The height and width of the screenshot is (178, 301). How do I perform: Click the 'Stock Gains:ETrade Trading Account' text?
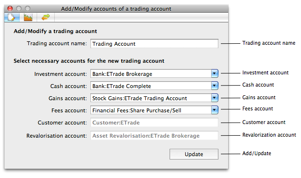tap(140, 98)
